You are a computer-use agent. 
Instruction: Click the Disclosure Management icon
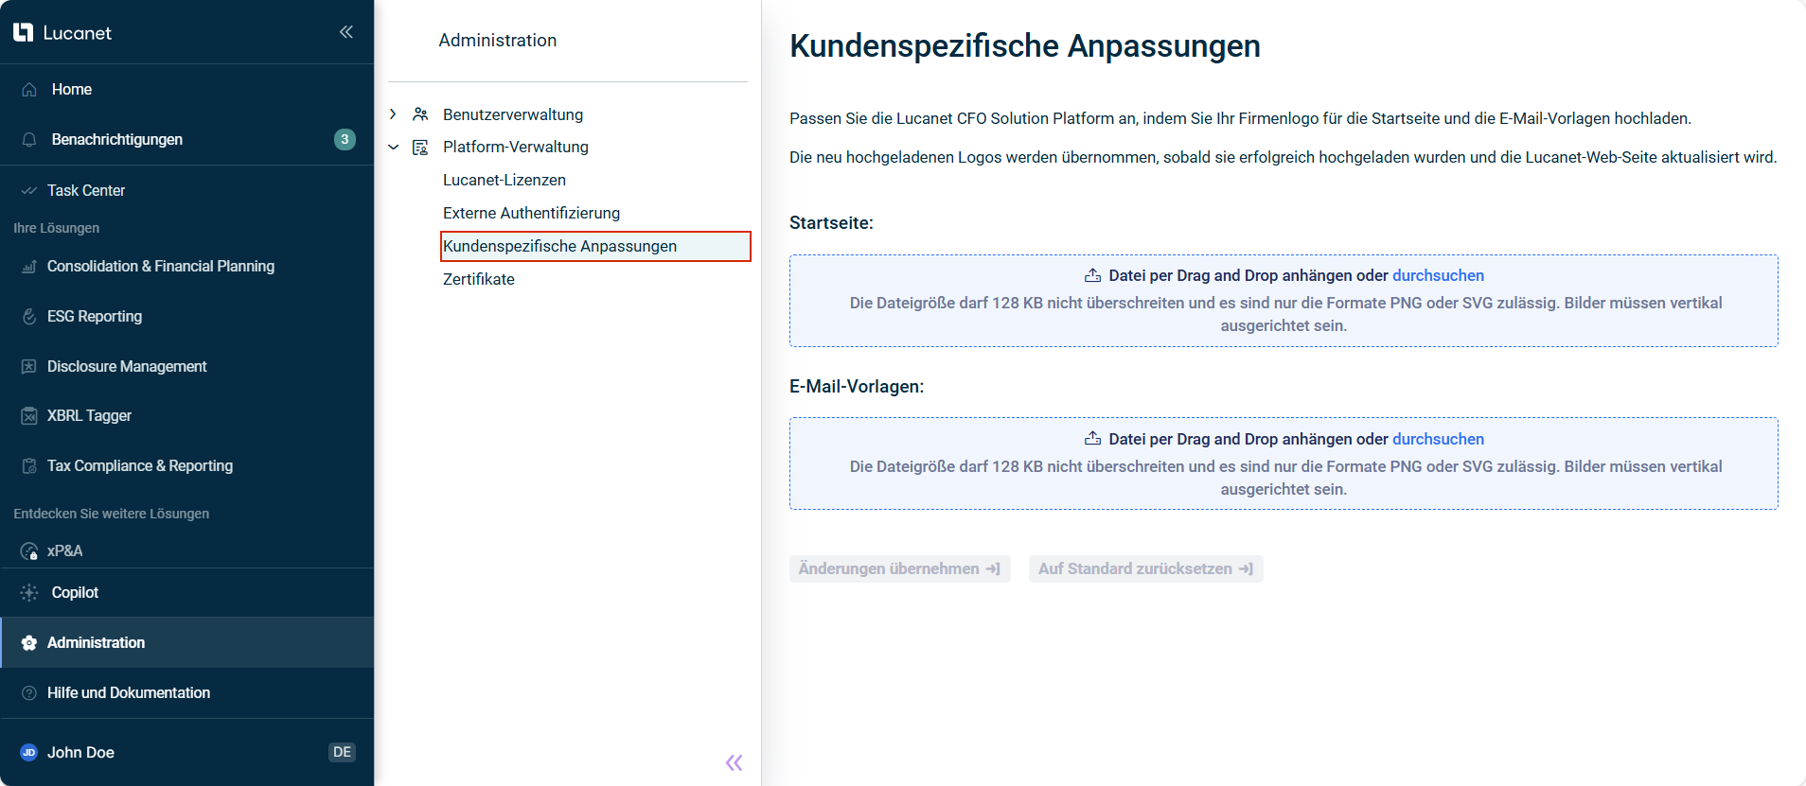29,366
